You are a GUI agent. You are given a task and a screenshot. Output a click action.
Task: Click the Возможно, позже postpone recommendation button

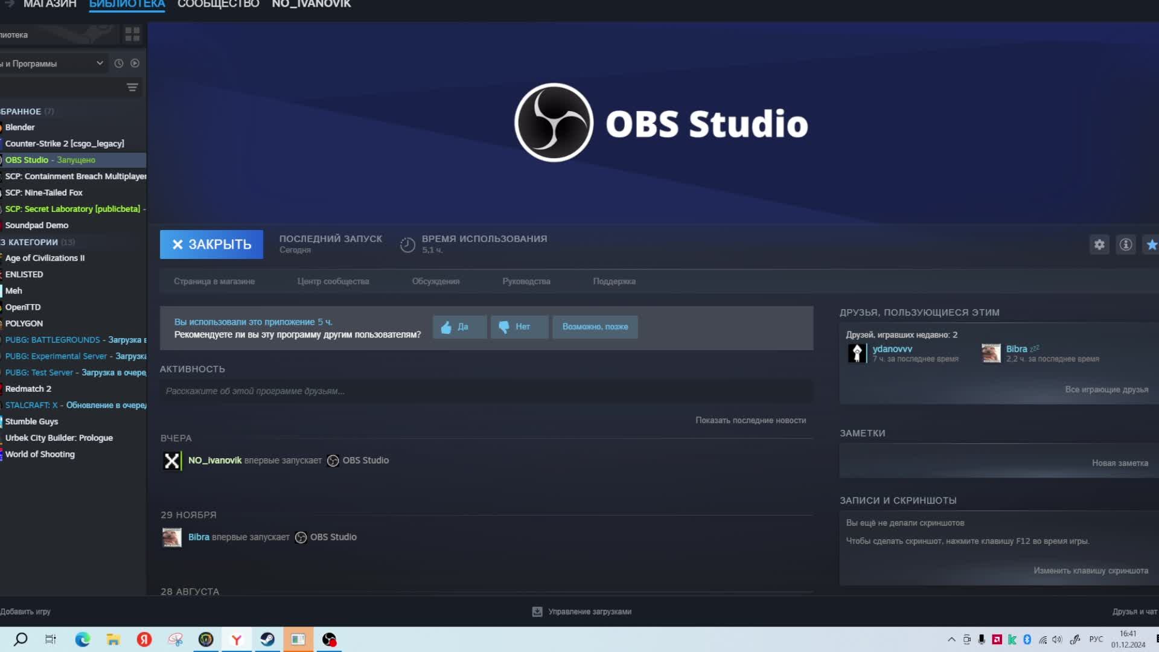pos(595,327)
